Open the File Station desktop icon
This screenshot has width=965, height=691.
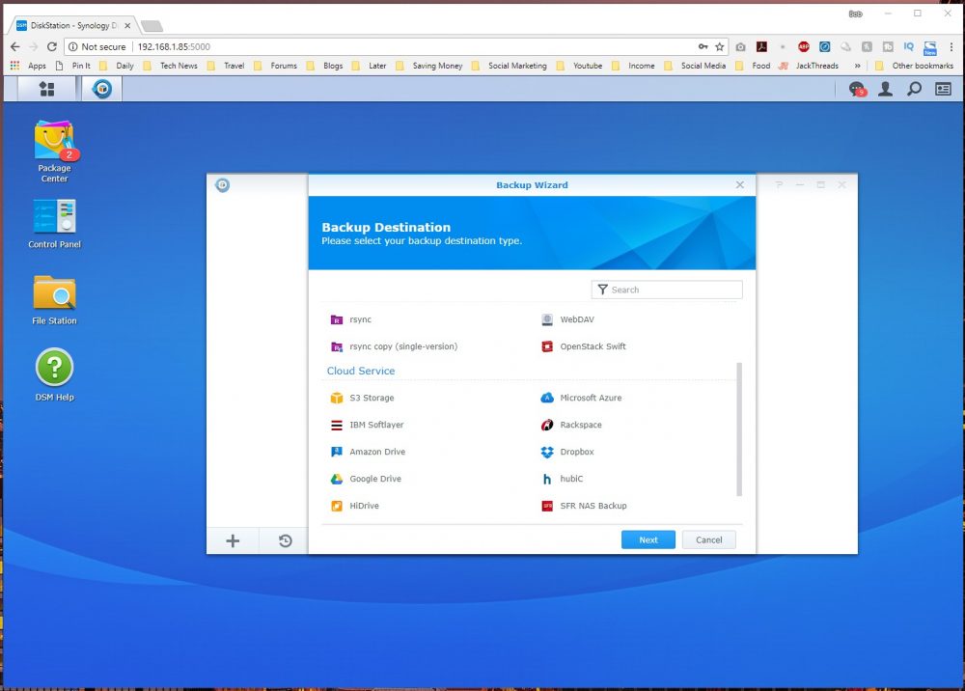(54, 300)
